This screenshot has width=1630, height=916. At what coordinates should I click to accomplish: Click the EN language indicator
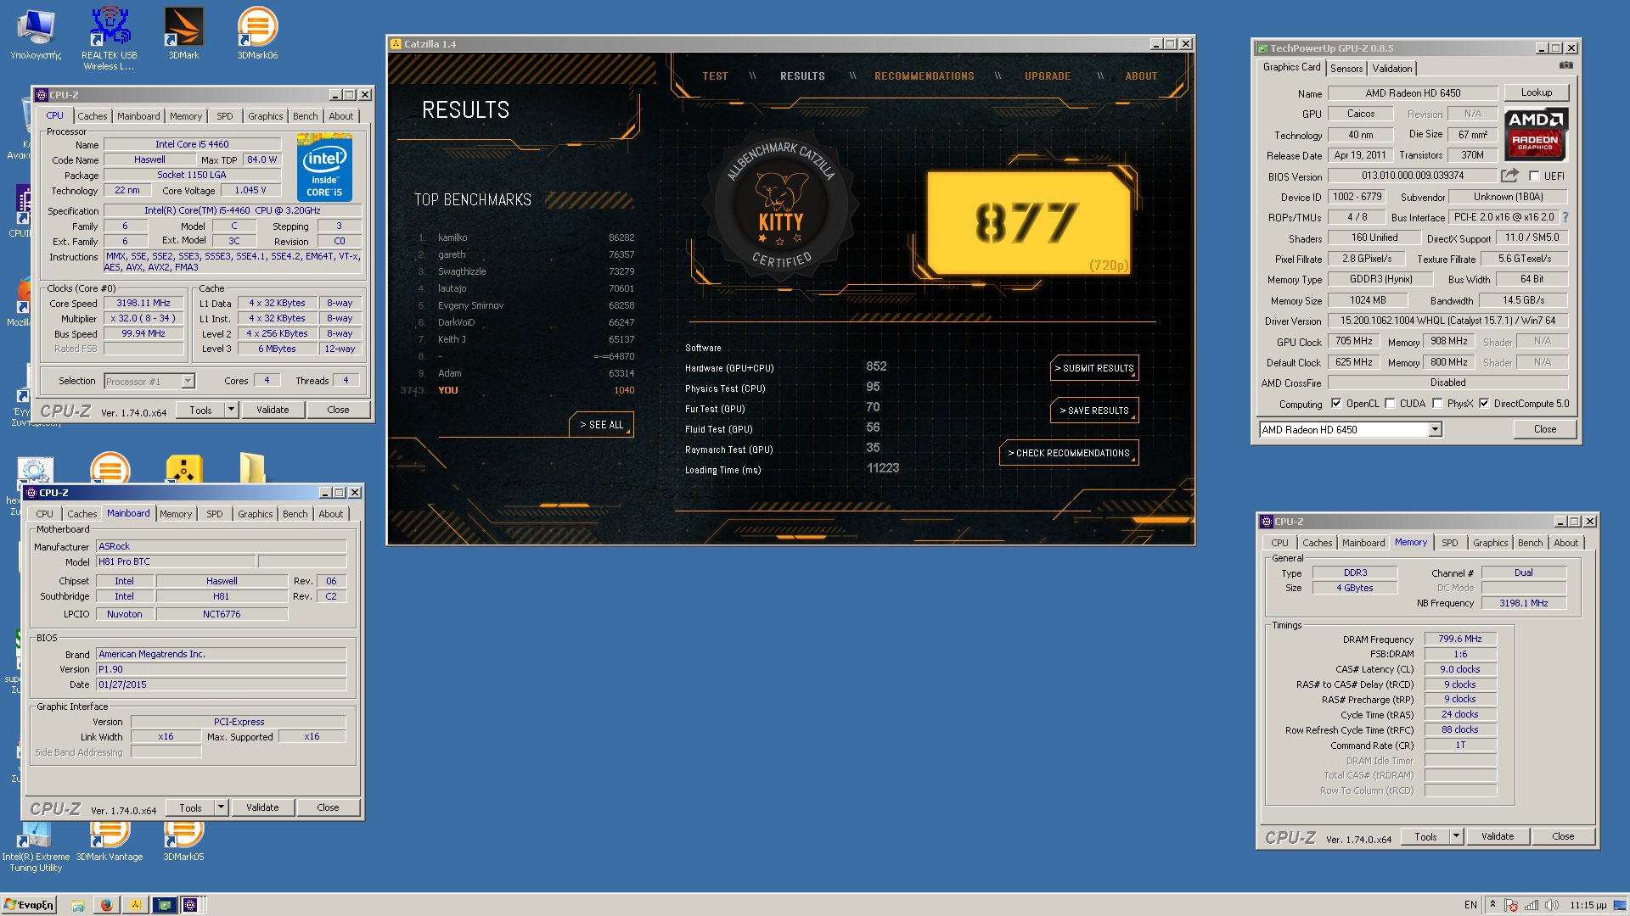click(x=1470, y=905)
